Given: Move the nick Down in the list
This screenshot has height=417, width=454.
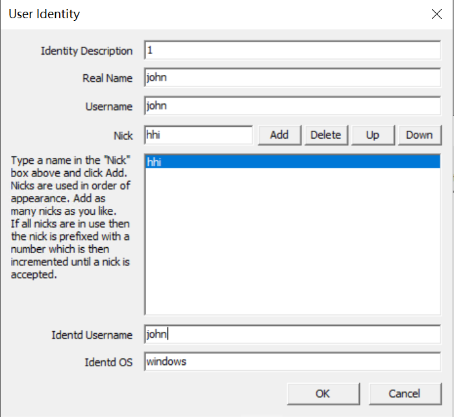Looking at the screenshot, I should point(419,135).
